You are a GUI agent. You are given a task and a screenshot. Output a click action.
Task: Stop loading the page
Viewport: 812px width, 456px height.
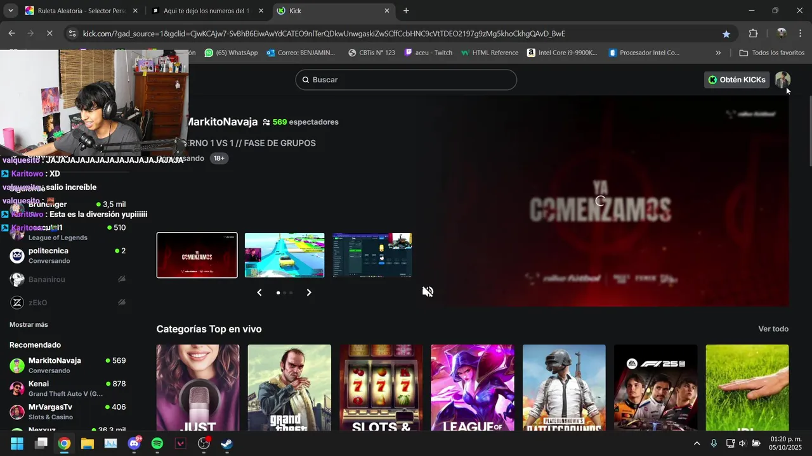(49, 34)
